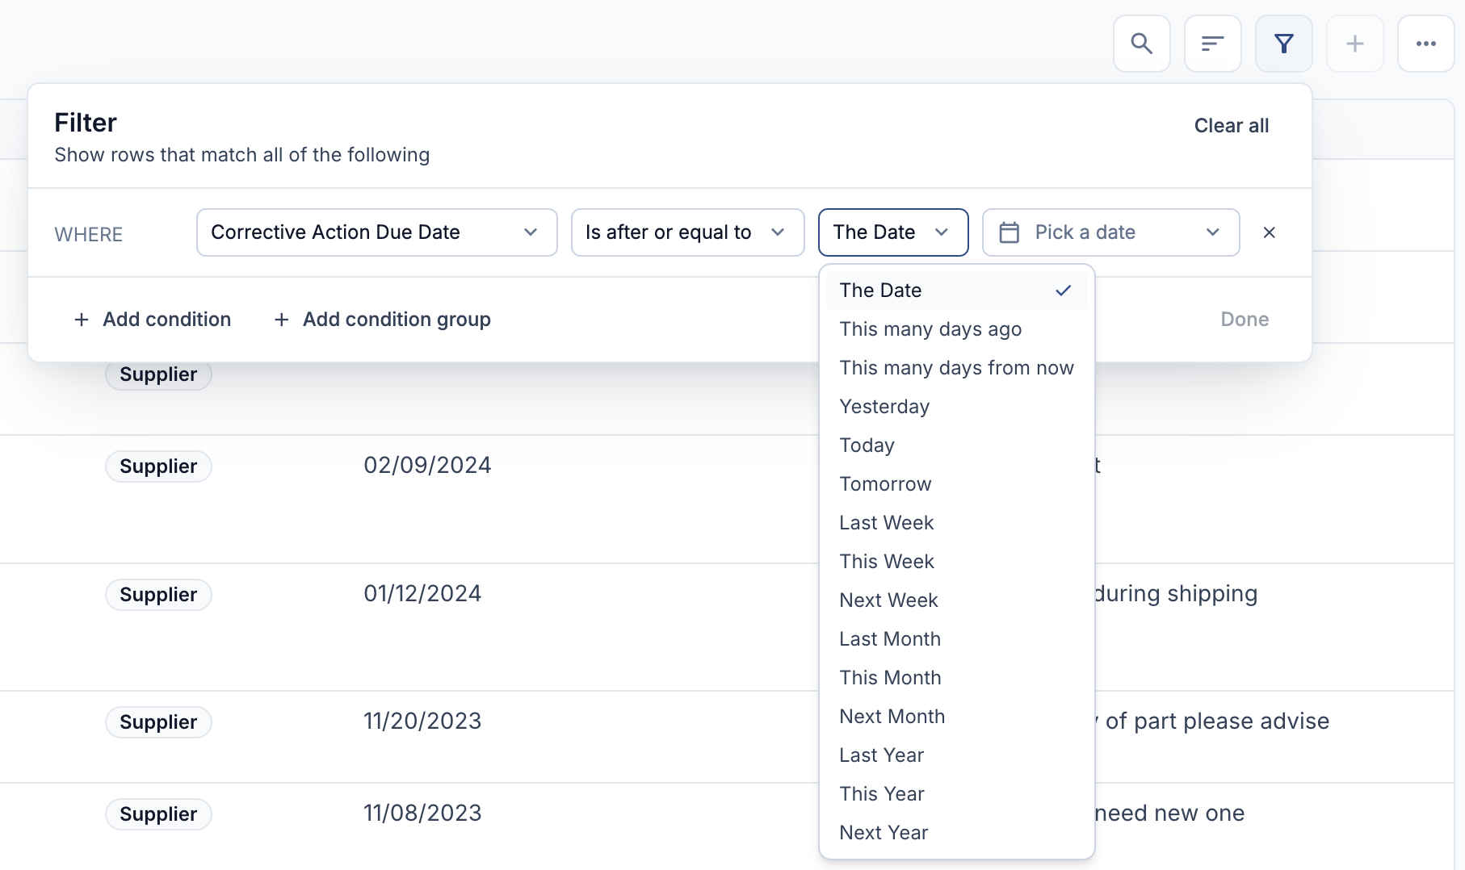The width and height of the screenshot is (1465, 870).
Task: Pick 'This Week' from the list
Action: (956, 562)
